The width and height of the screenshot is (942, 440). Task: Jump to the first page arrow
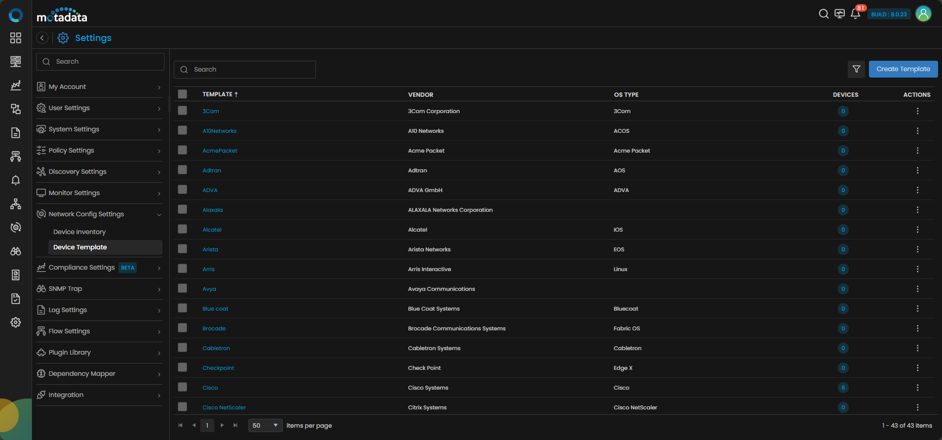(180, 425)
